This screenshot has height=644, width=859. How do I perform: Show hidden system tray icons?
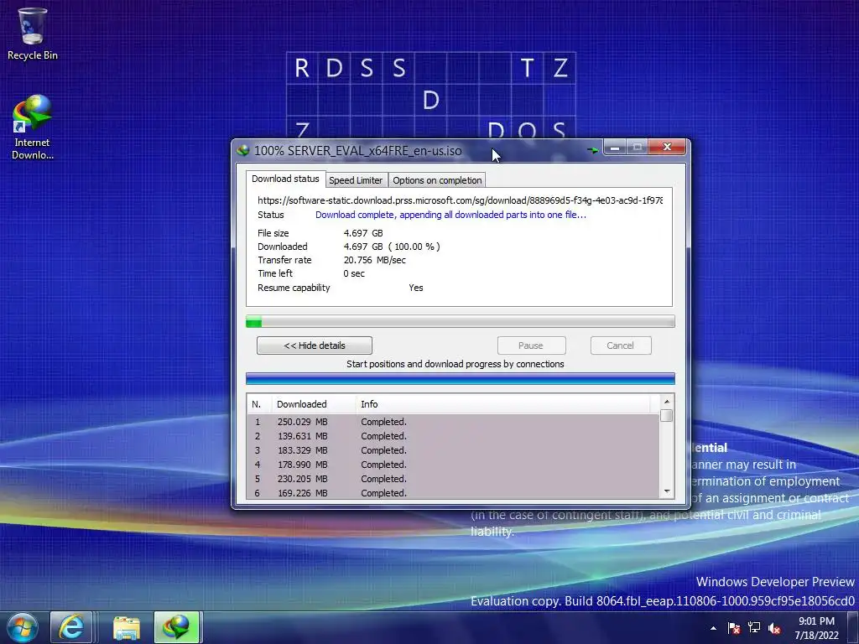click(x=713, y=628)
